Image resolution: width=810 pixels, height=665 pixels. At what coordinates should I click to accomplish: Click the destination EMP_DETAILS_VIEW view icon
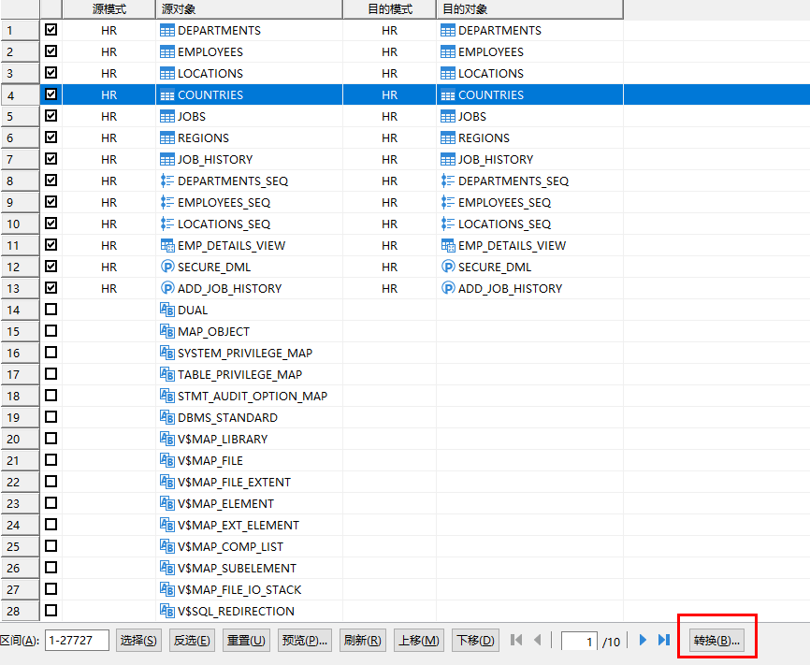point(447,245)
